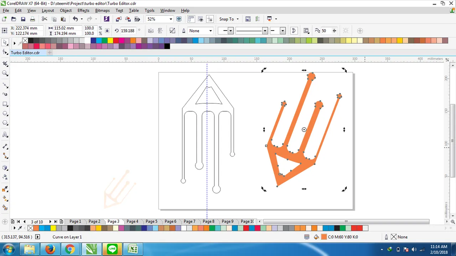Screen dimensions: 456x256
Task: Switch to the Page 5 tab
Action: [x=151, y=222]
